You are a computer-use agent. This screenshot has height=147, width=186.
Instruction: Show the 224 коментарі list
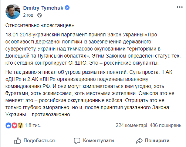pyautogui.click(x=131, y=125)
